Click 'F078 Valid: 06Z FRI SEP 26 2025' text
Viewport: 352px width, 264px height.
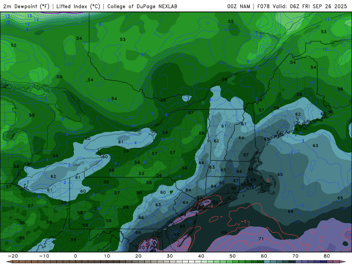click(302, 6)
